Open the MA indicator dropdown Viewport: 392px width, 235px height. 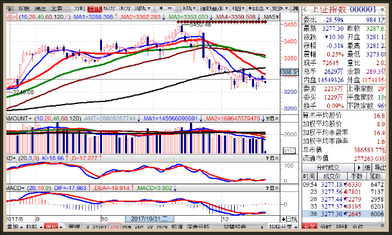[x=12, y=17]
